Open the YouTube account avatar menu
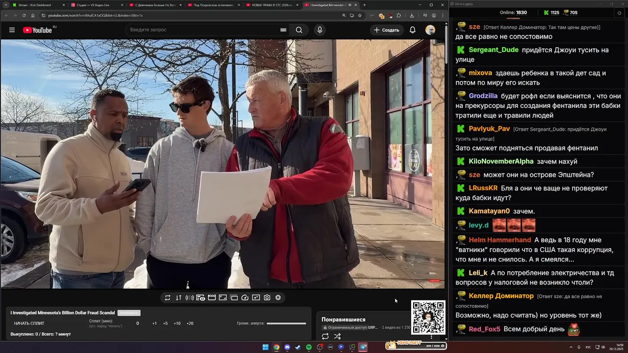This screenshot has width=628, height=353. tap(430, 30)
